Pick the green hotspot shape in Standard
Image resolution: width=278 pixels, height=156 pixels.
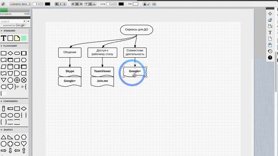click(x=24, y=38)
